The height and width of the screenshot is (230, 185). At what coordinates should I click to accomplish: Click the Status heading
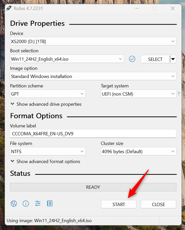tap(20, 173)
